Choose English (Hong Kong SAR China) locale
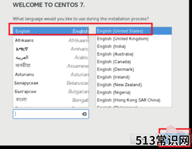The height and width of the screenshot is (149, 192). (134, 100)
